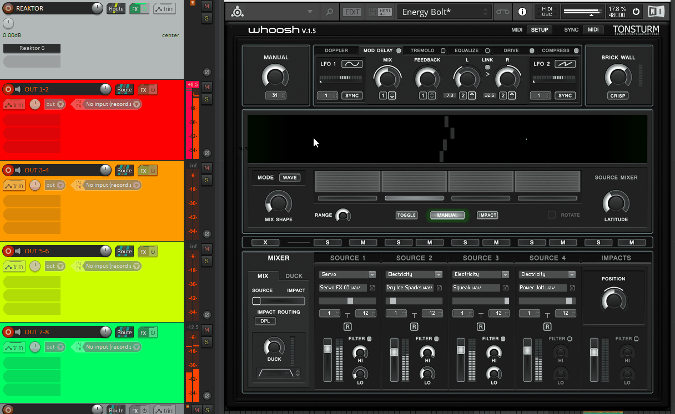This screenshot has width=675, height=414.
Task: Toggle EQUALIZE effect enable LED
Action: tap(487, 50)
